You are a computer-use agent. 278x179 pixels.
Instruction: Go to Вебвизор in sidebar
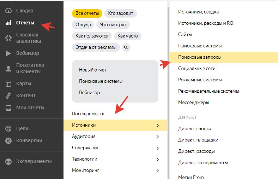point(28,53)
